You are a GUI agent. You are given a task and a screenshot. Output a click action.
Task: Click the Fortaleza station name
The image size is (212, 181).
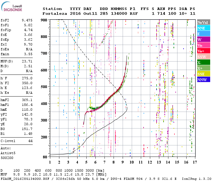[x=55, y=14]
